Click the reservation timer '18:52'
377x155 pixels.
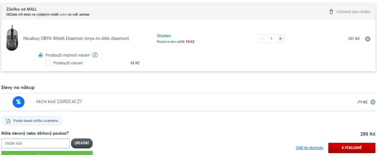point(190,42)
